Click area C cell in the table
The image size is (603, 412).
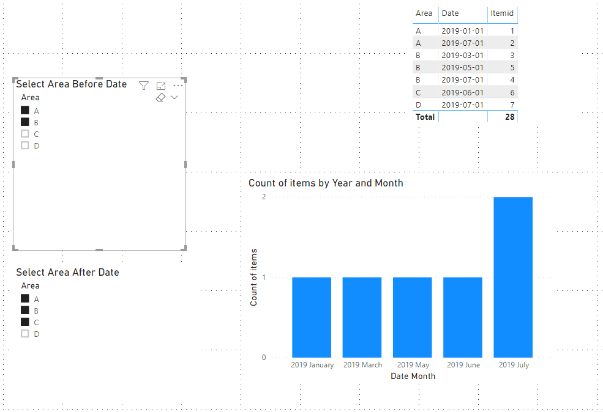[418, 92]
